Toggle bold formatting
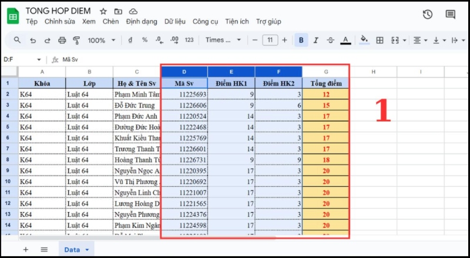Viewport: 470px width, 258px height. pyautogui.click(x=301, y=40)
